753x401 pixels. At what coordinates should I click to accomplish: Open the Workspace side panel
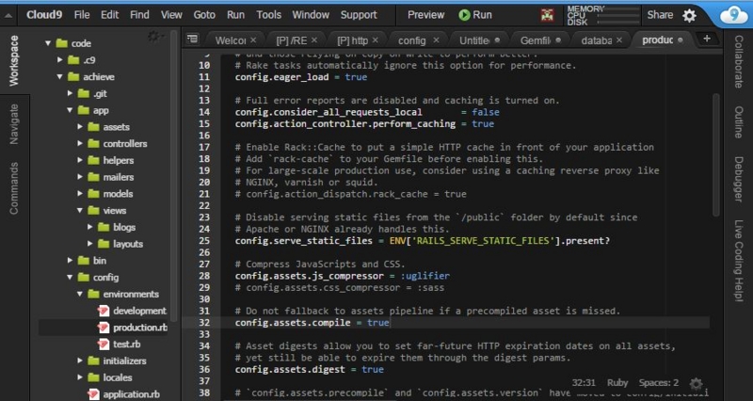14,61
